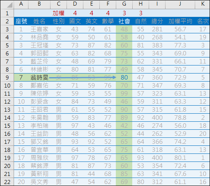This screenshot has width=210, height=186.
Task: Click total score 281 cell
Action: pos(157,29)
